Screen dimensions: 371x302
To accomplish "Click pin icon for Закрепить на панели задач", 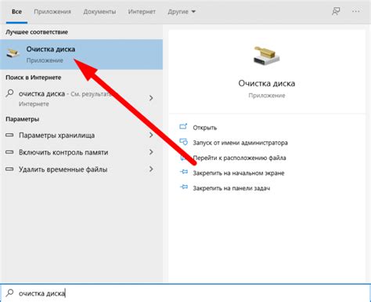I will tap(184, 187).
